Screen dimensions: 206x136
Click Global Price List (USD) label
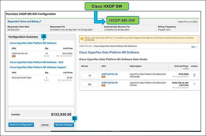[x=187, y=22]
